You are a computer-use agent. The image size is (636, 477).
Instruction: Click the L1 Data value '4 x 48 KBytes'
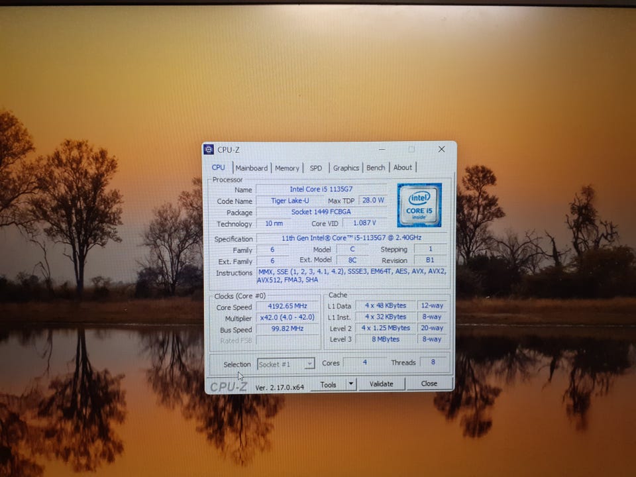point(386,305)
